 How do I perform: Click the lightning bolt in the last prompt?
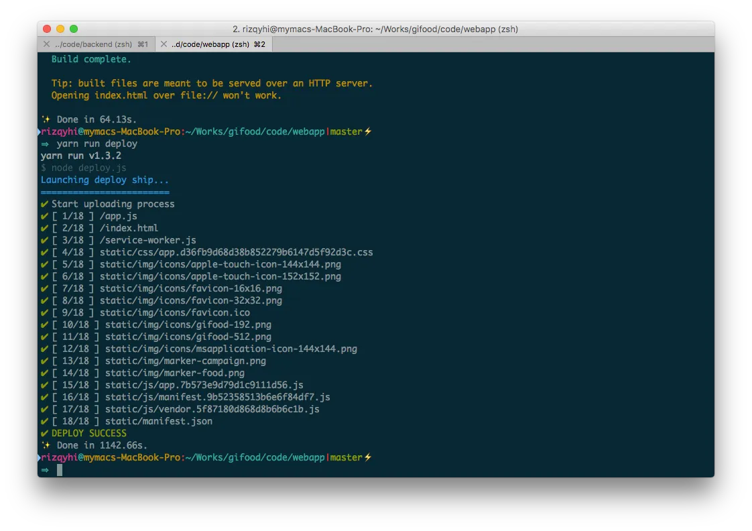(x=367, y=458)
